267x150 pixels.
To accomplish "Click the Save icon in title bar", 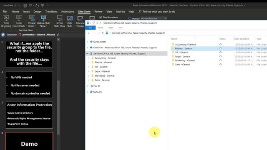I will point(25,5).
